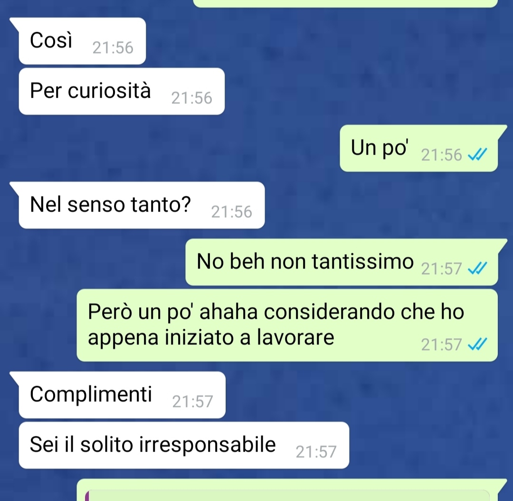513x501 pixels.
Task: Select the "Così" message bubble
Action: coord(82,41)
